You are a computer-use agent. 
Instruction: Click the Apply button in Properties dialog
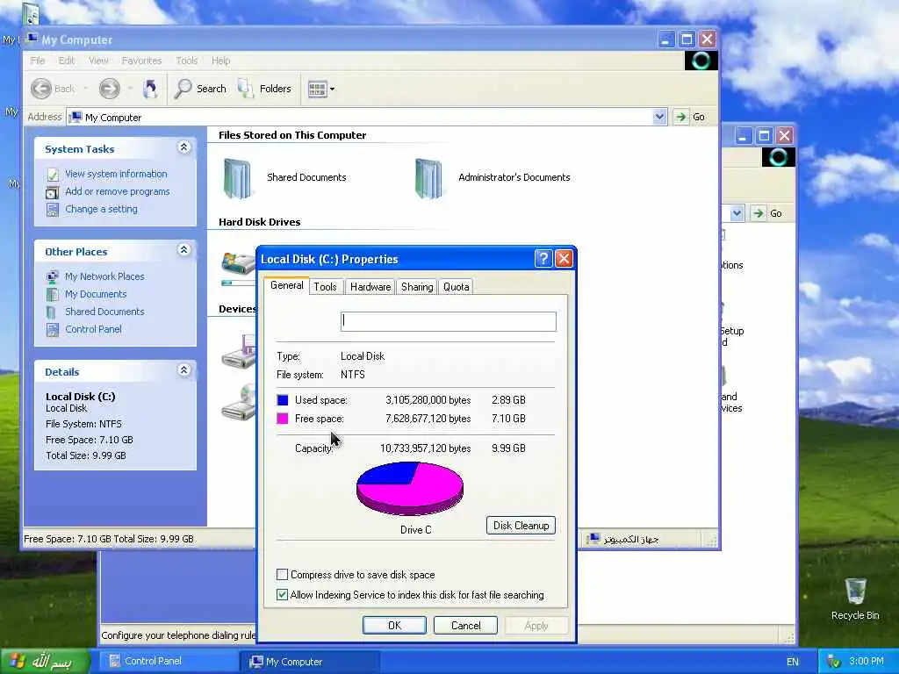click(536, 625)
